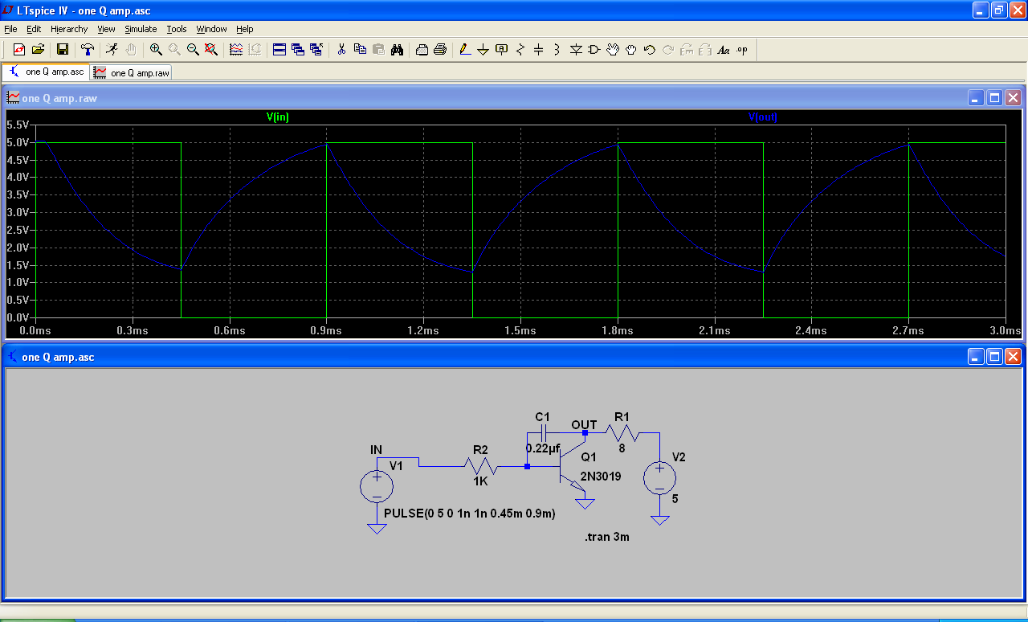The height and width of the screenshot is (622, 1028).
Task: Open Print Setup from the toolbar
Action: coord(422,50)
